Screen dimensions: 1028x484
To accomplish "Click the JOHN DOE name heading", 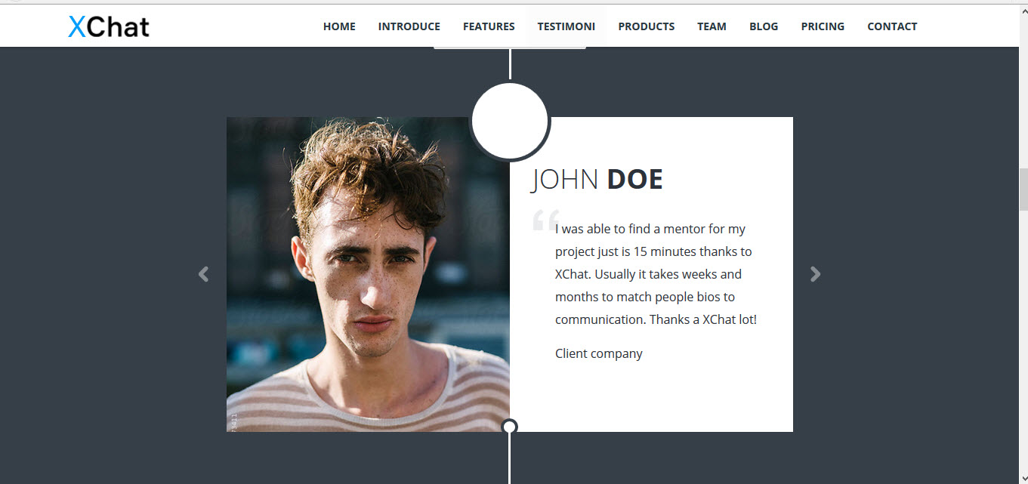I will pyautogui.click(x=597, y=180).
